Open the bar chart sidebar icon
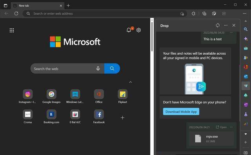 (246, 124)
